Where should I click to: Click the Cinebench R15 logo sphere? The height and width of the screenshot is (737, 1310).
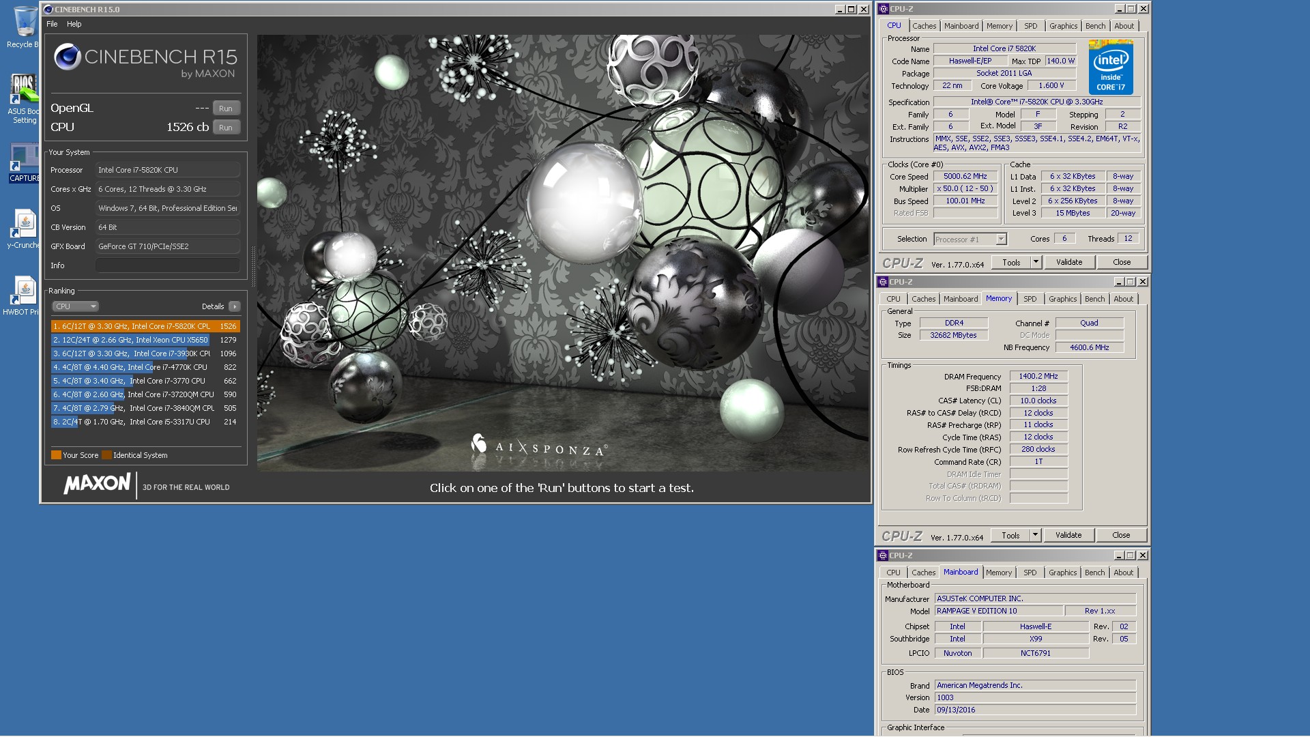click(68, 57)
